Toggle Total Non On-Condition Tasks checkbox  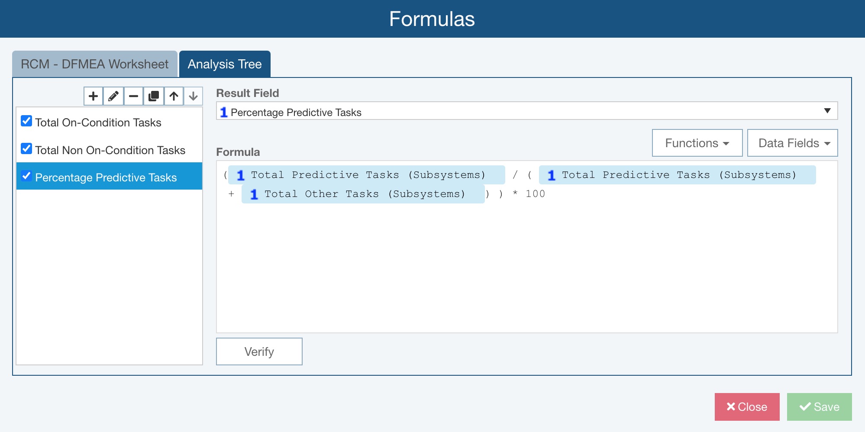pos(26,149)
